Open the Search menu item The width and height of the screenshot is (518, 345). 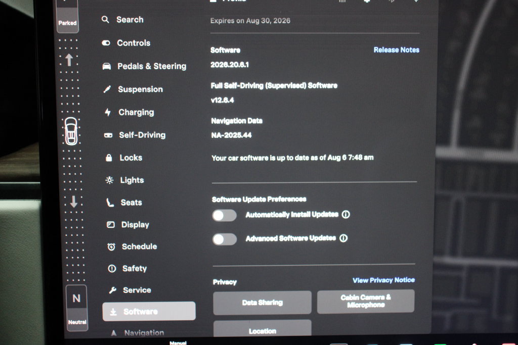tap(130, 20)
